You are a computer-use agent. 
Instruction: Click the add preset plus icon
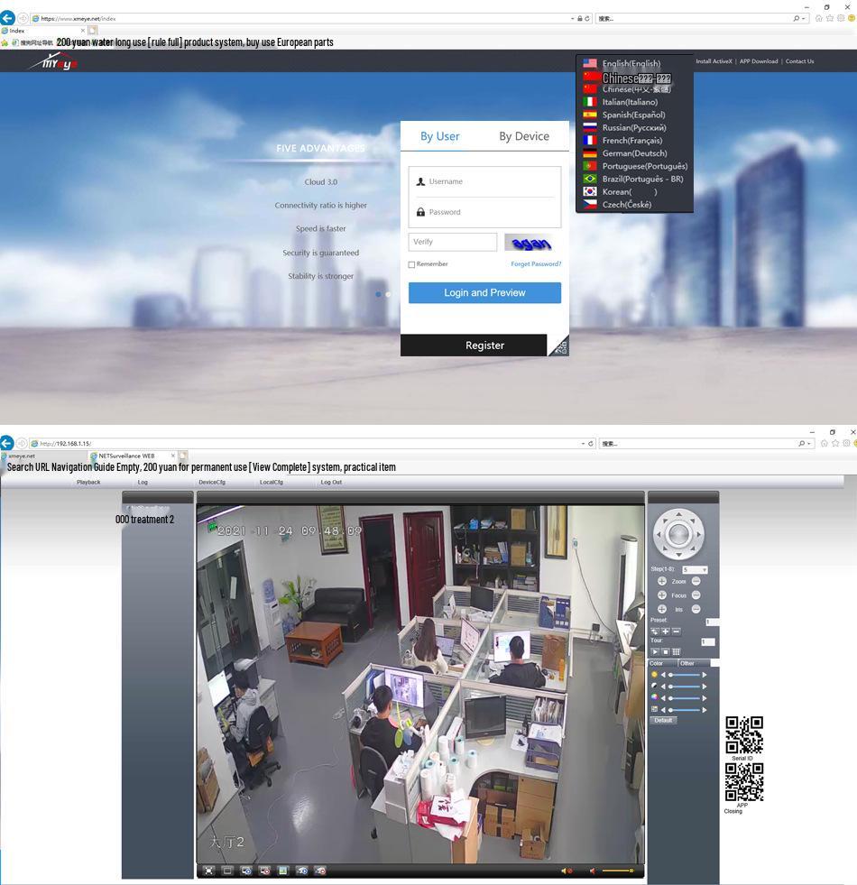pos(666,631)
